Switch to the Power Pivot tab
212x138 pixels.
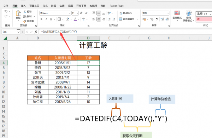116,6
